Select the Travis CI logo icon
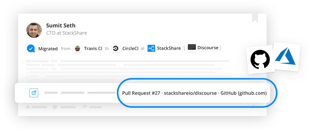 pos(77,48)
